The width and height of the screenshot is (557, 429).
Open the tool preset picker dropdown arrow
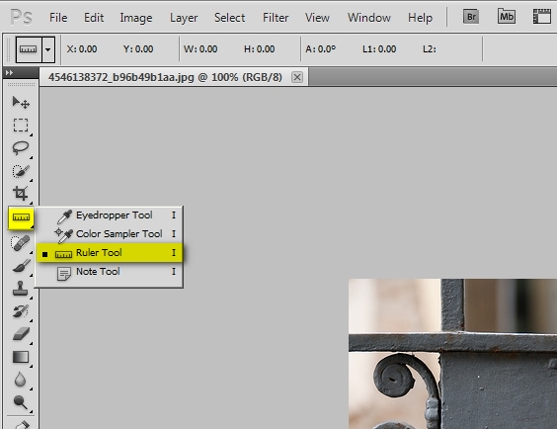tap(48, 49)
